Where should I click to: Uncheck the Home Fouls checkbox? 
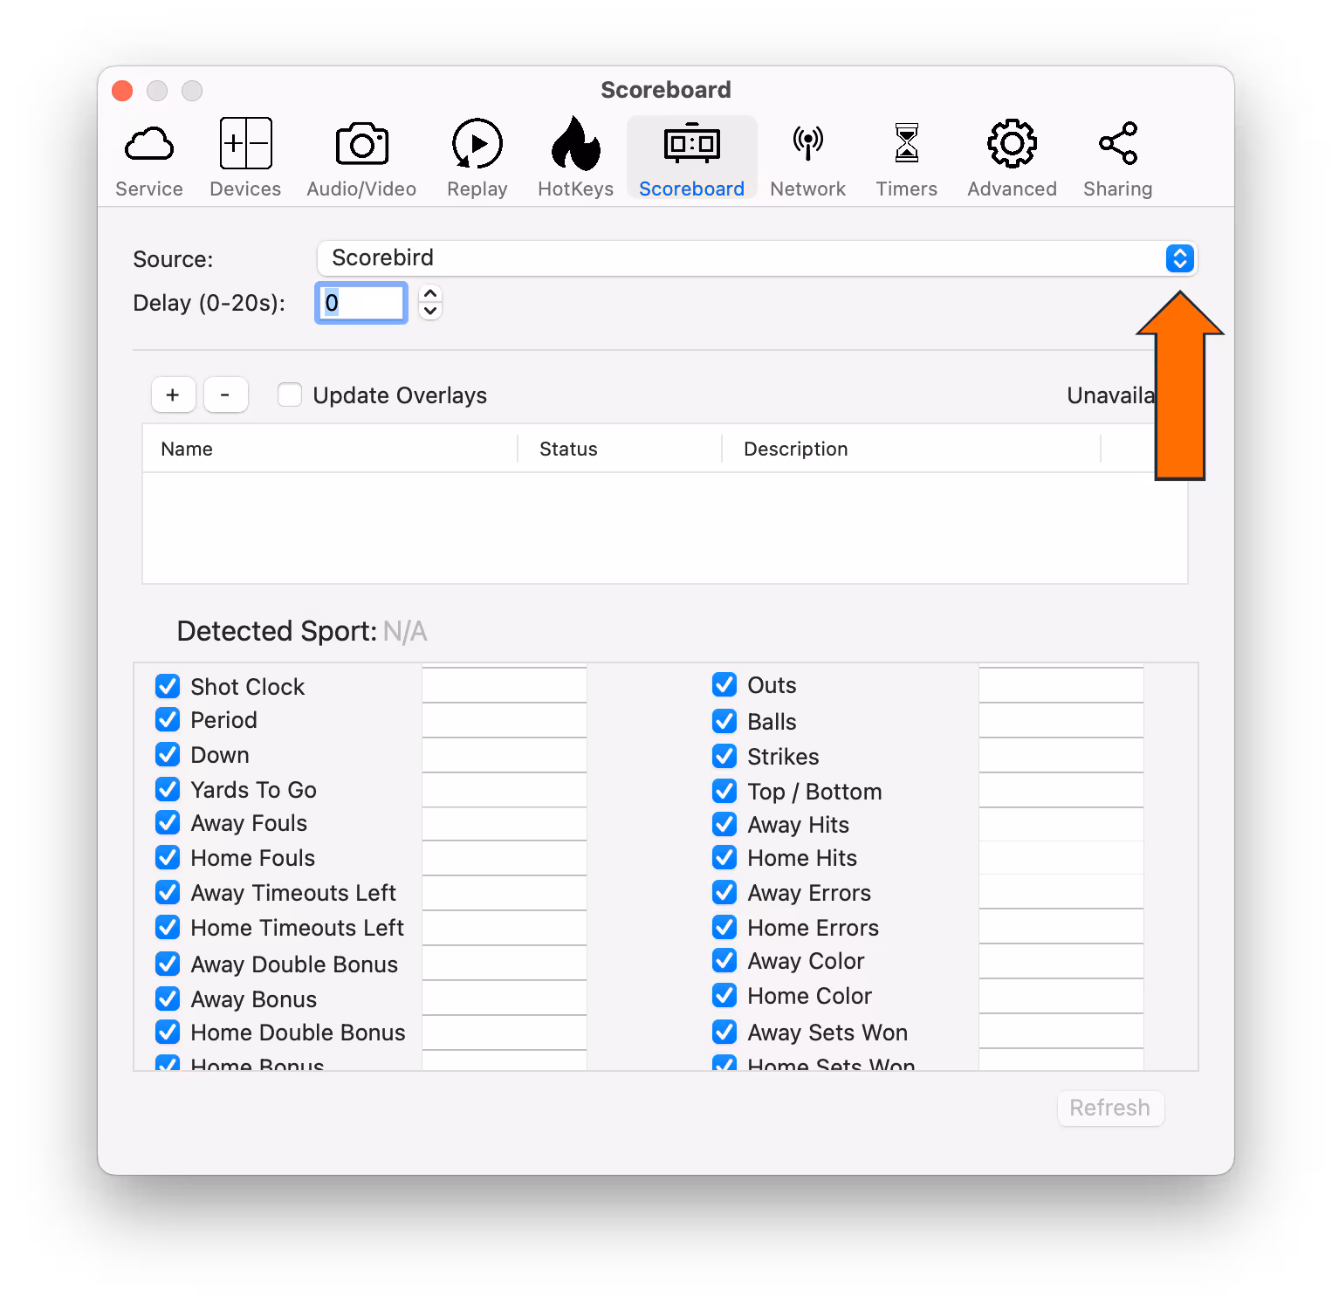tap(168, 857)
